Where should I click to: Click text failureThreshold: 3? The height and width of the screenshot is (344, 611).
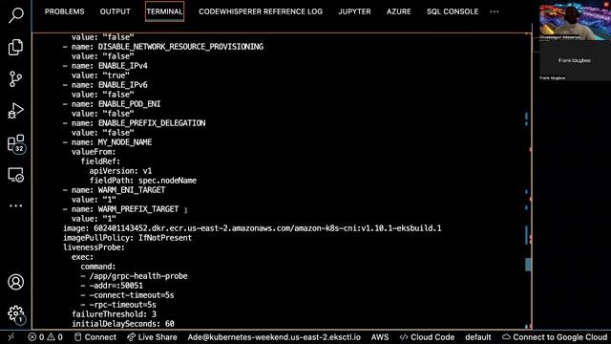tap(114, 314)
